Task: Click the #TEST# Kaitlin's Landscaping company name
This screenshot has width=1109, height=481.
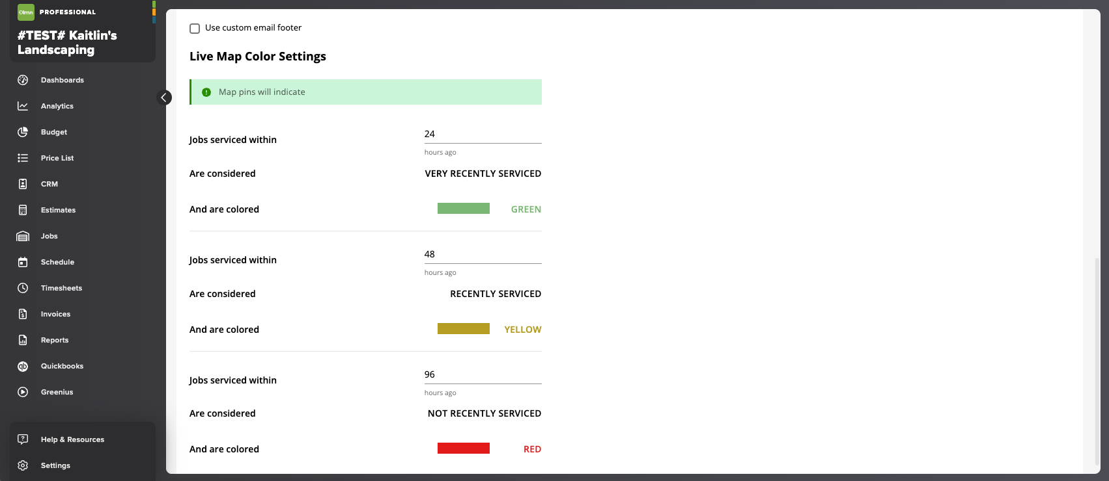Action: pyautogui.click(x=67, y=42)
